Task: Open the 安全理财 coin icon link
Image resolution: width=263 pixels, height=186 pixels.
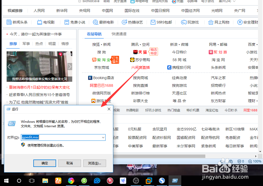Action: coord(248,22)
